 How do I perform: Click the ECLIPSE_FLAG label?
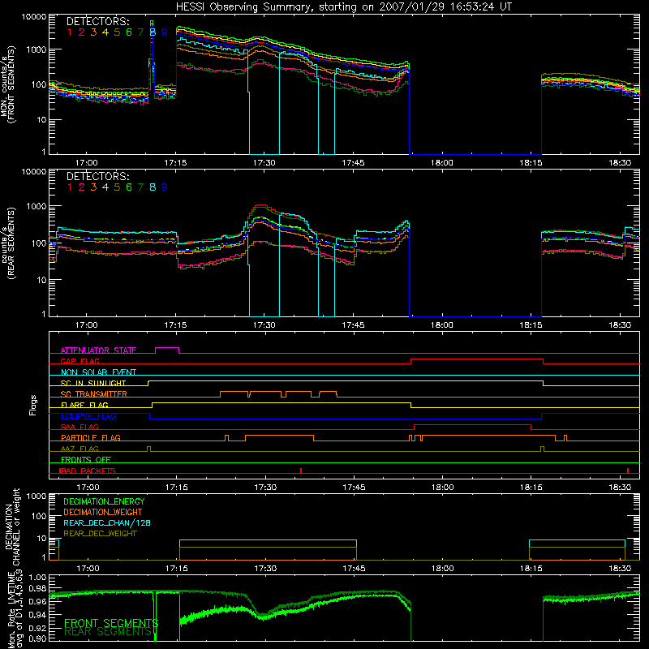click(88, 416)
